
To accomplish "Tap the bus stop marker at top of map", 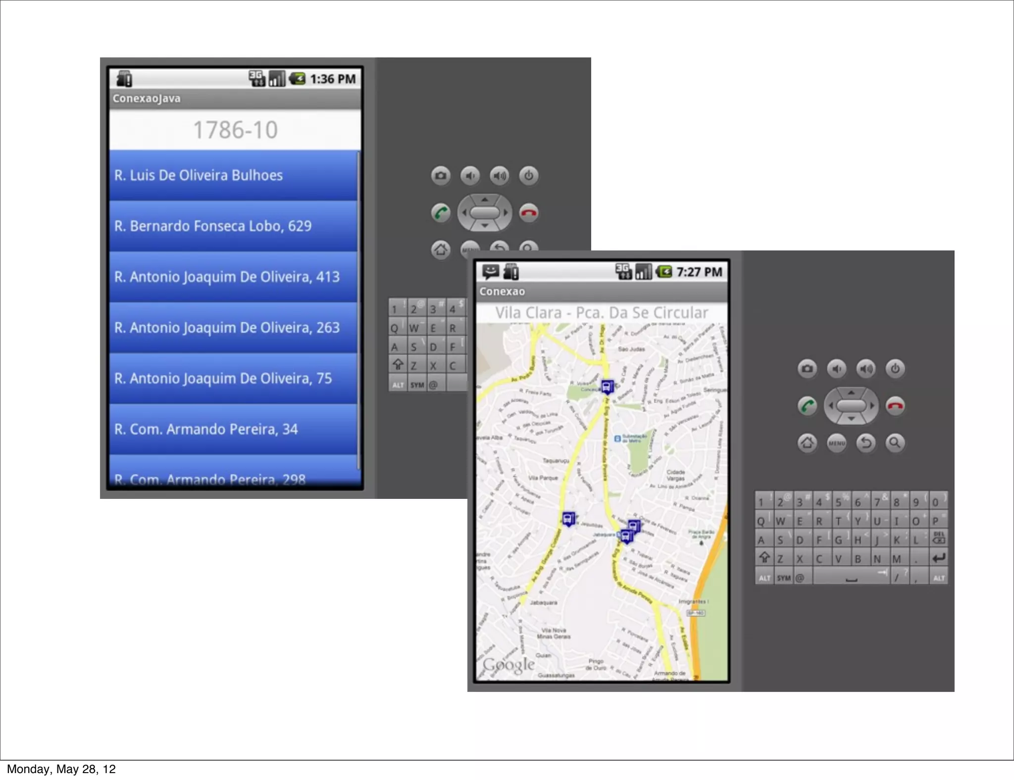I will [608, 386].
